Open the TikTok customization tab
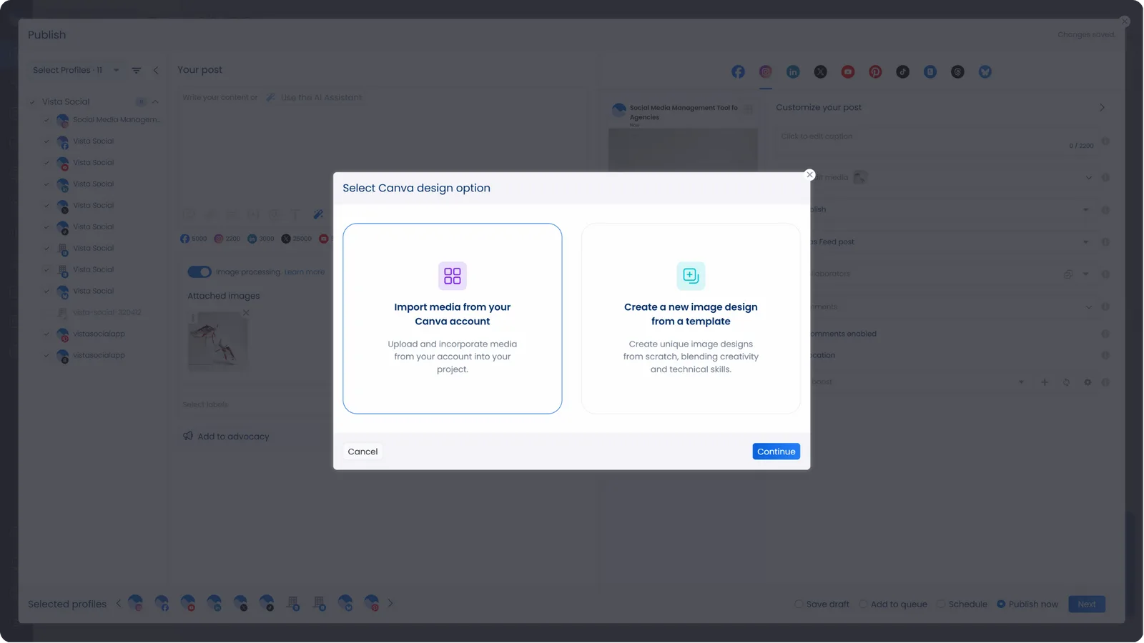Screen dimensions: 1144x643 click(x=902, y=71)
